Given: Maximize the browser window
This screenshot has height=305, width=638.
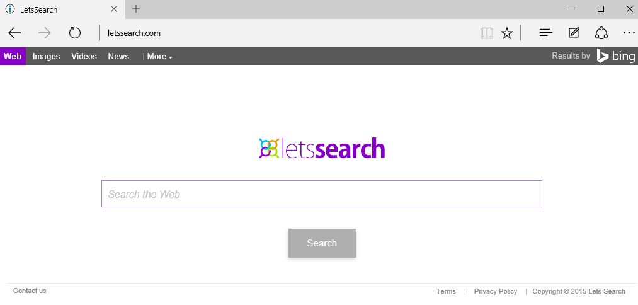Looking at the screenshot, I should click(601, 9).
